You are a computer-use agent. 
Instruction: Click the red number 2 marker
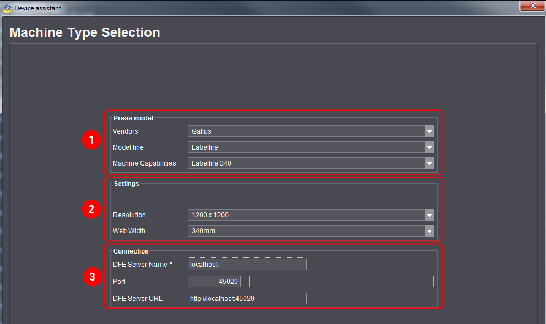pos(91,209)
